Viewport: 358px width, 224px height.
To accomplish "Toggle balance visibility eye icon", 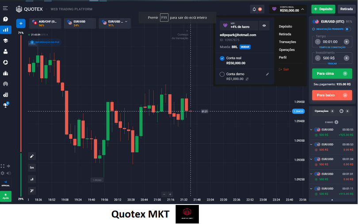I will [x=264, y=26].
